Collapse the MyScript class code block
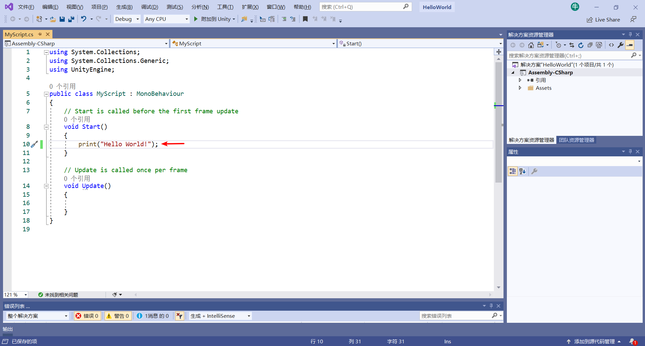 46,94
